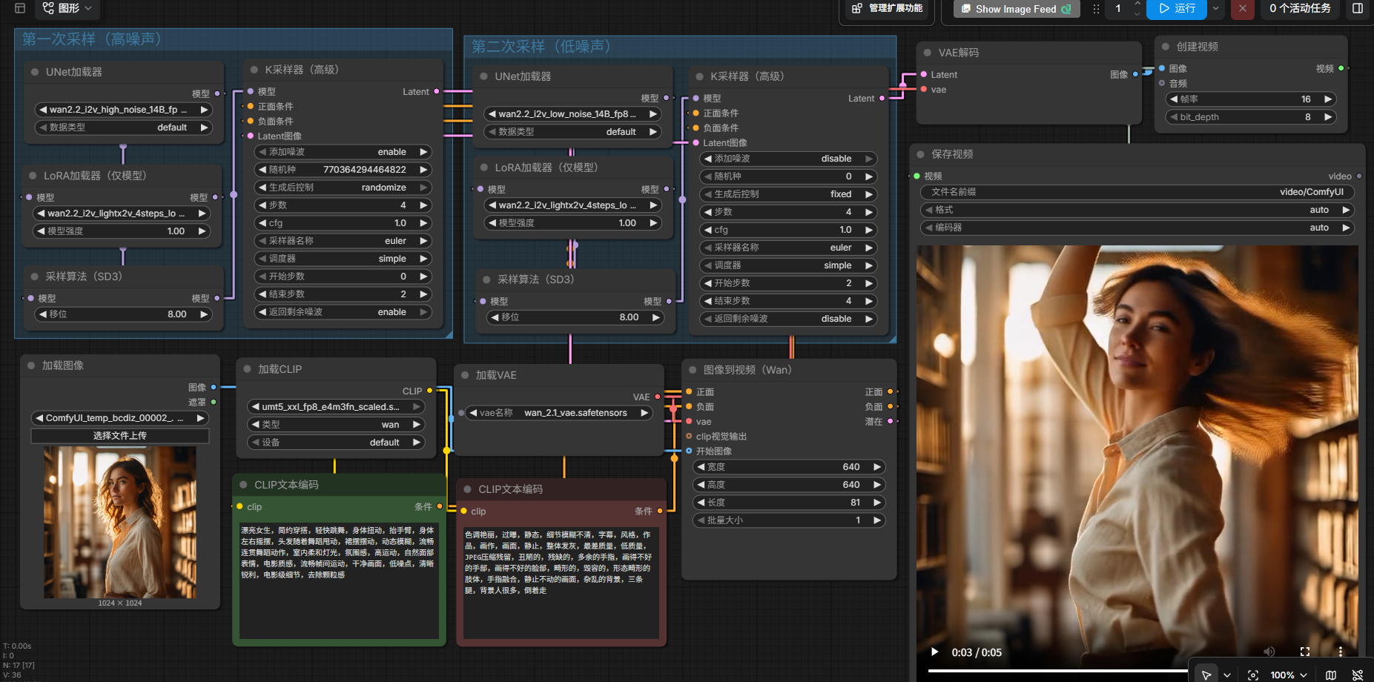Click the Show Image Feed button
This screenshot has width=1374, height=682.
1016,9
